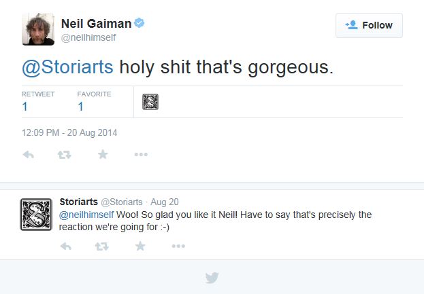Image resolution: width=424 pixels, height=294 pixels.
Task: Open Neil Gaiman's profile picture
Action: click(38, 29)
